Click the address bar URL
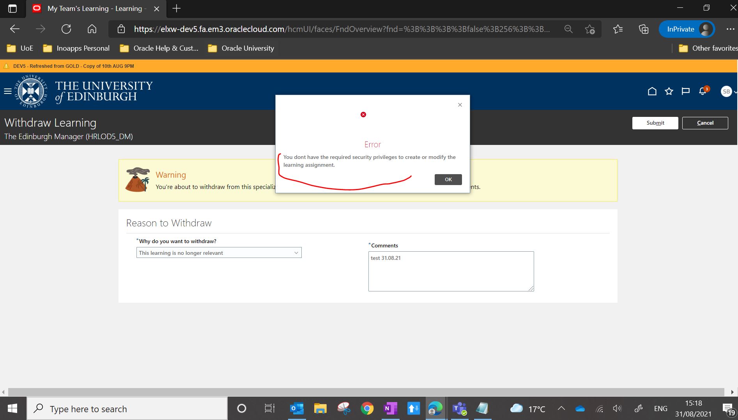 (x=342, y=29)
